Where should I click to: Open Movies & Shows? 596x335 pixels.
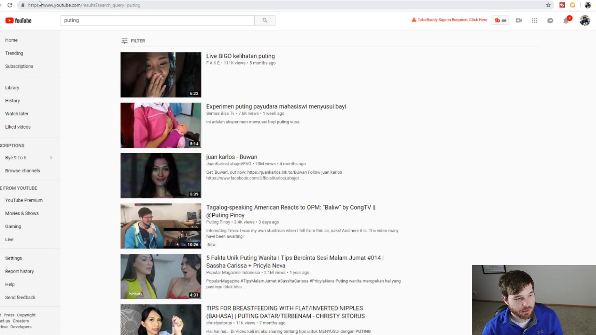[22, 213]
